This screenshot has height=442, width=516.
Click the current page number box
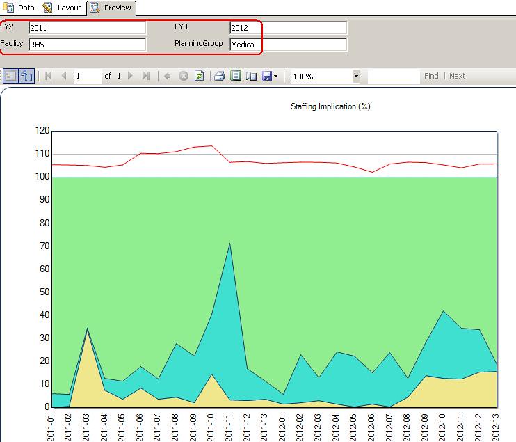[88, 76]
